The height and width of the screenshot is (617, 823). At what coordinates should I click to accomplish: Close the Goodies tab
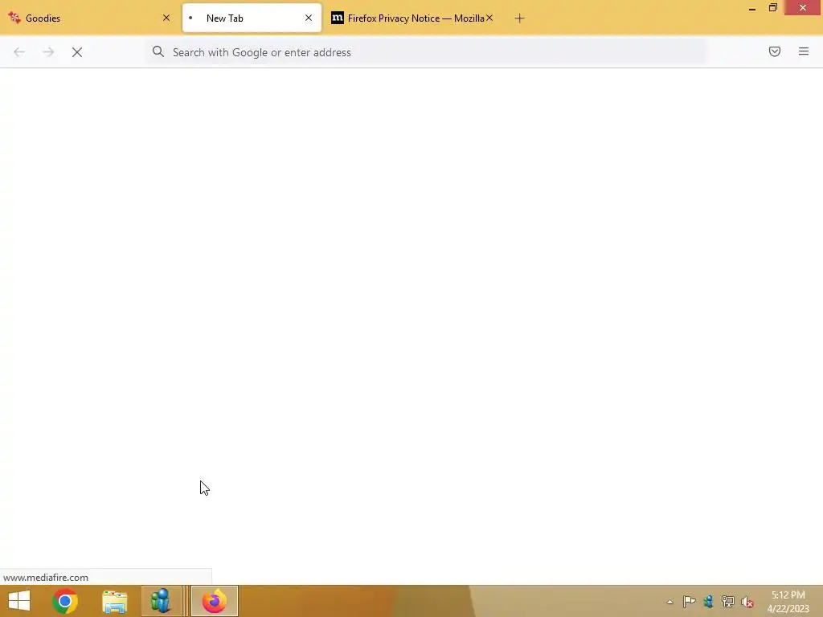coord(166,18)
